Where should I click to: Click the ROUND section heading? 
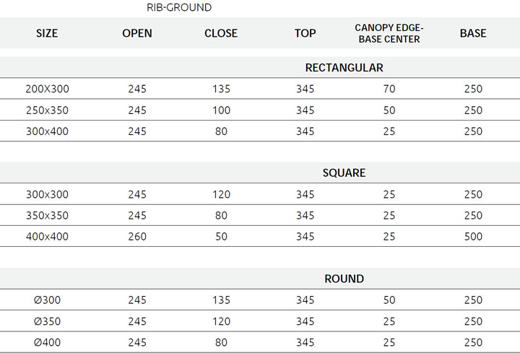(344, 279)
